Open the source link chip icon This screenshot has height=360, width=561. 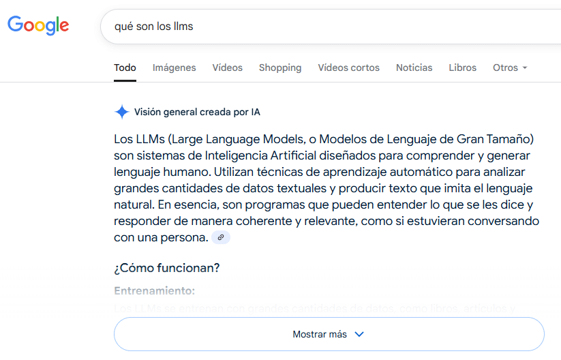click(x=221, y=237)
